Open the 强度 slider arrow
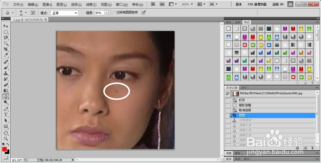Viewport: 321px width, 163px height. 106,13
